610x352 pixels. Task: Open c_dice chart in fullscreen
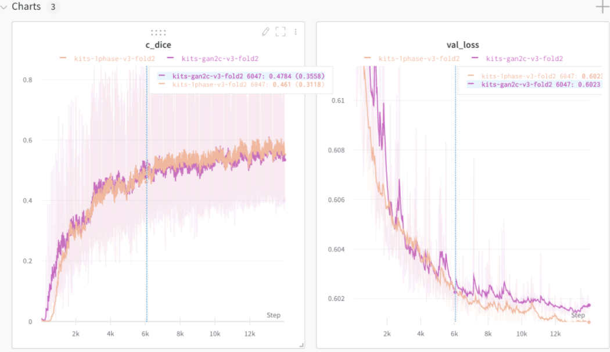click(x=281, y=31)
